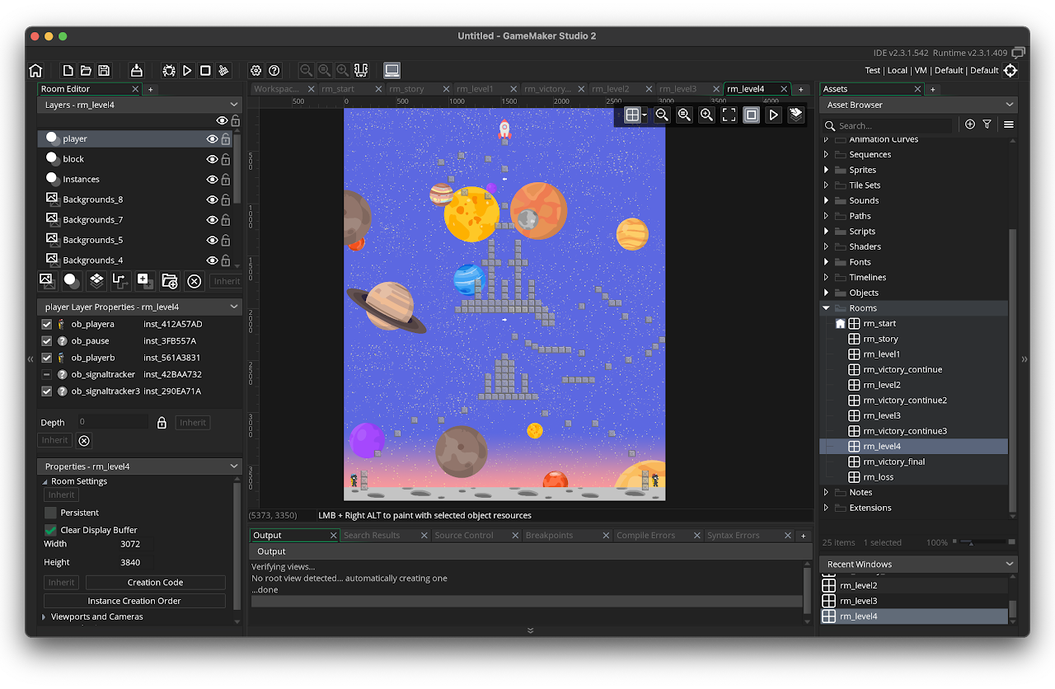Open the Creation Code button
1055x689 pixels.
coord(156,583)
